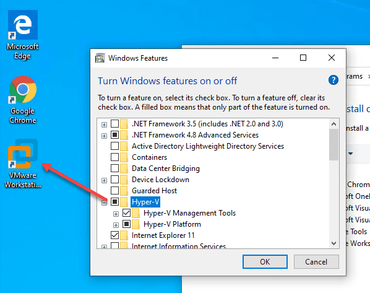The image size is (370, 293).
Task: Select the Internet Explorer 11 label
Action: coord(163,235)
